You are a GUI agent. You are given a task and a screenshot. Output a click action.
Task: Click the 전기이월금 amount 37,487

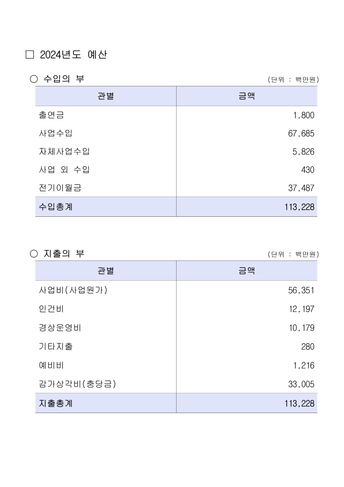coord(301,188)
